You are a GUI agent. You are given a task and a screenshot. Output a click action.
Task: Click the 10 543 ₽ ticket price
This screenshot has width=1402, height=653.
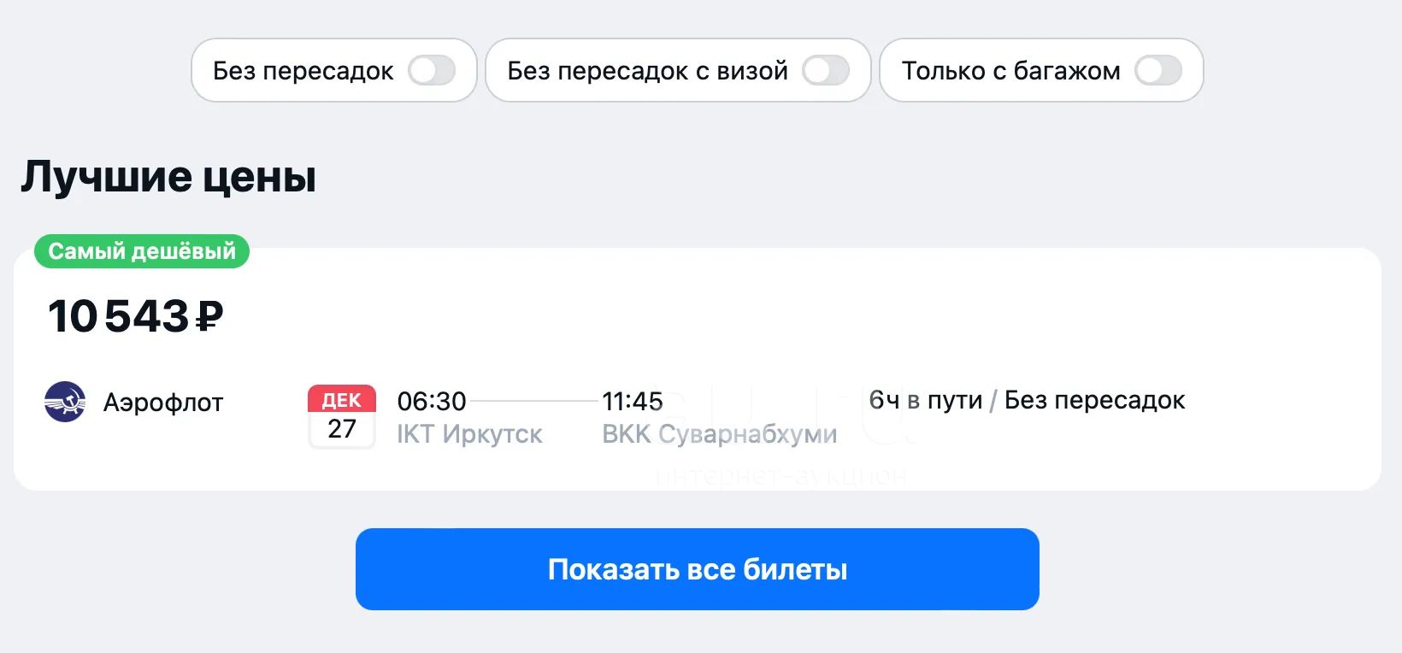(x=136, y=316)
